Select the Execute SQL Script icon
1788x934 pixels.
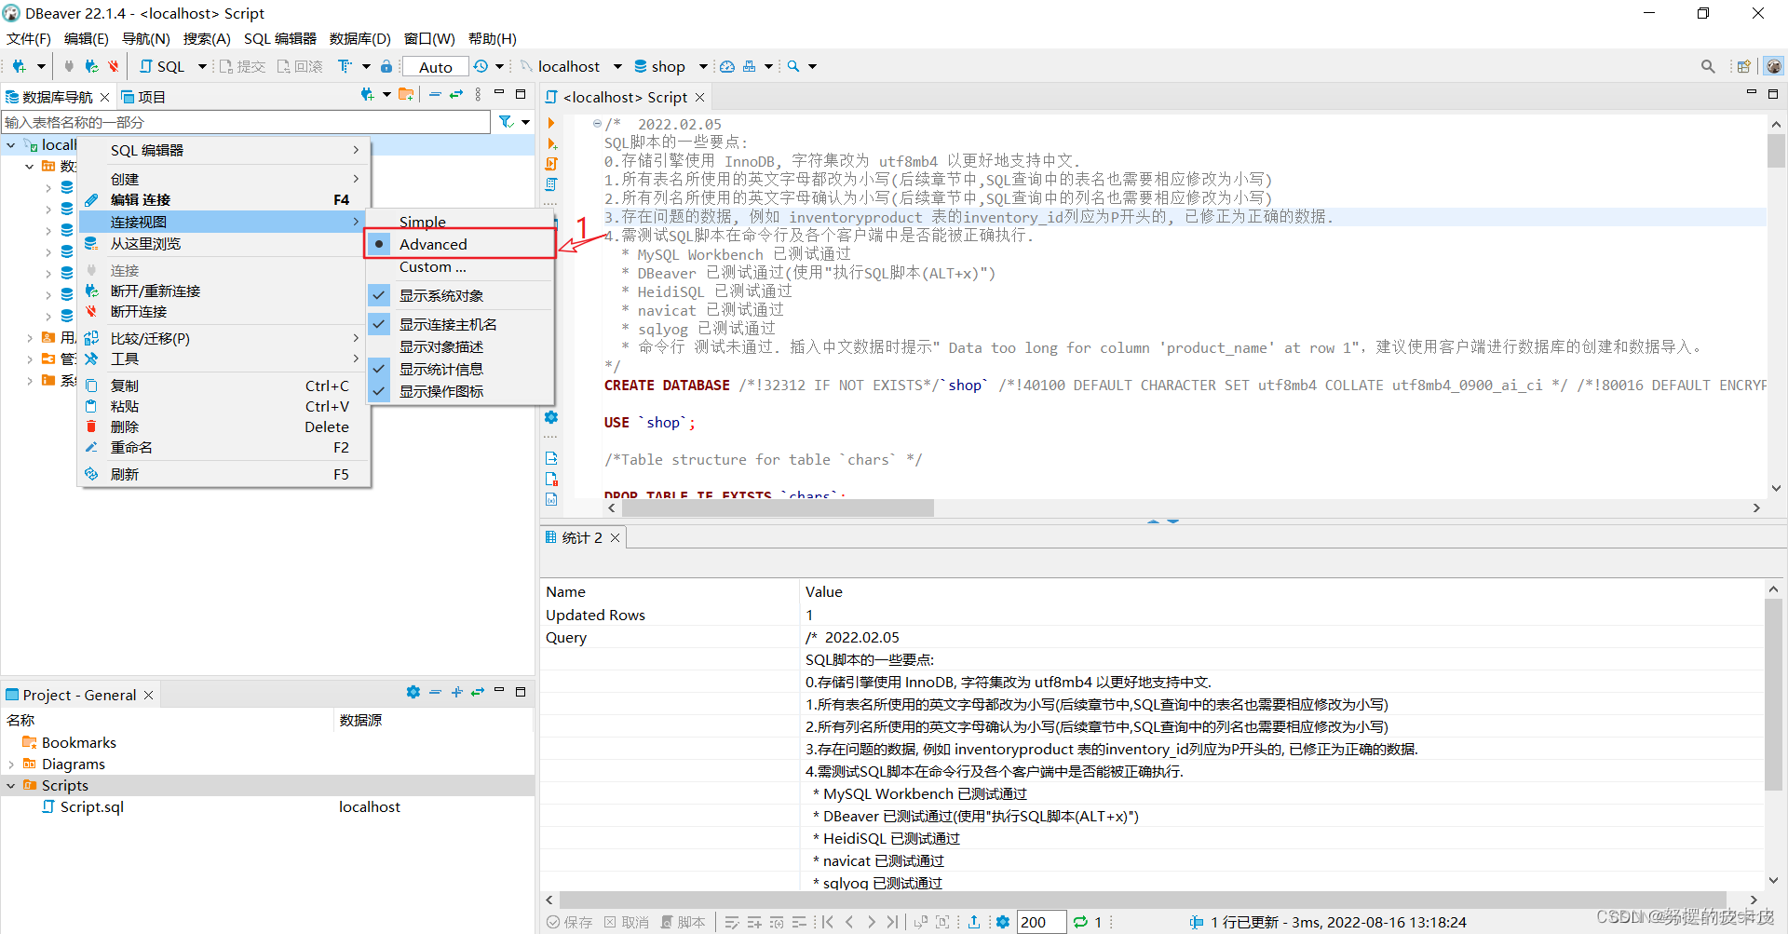coord(551,164)
